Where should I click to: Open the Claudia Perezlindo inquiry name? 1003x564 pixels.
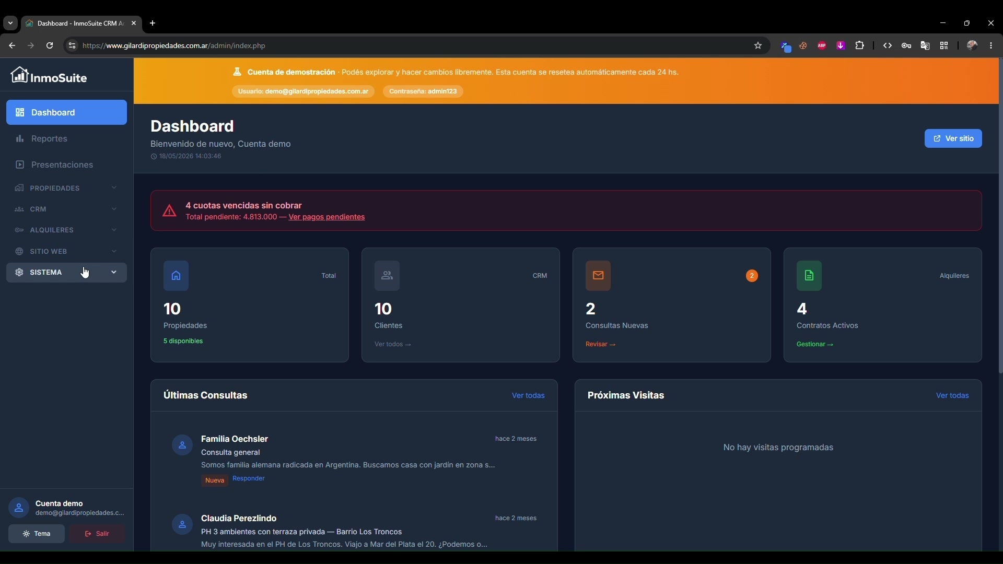point(239,518)
